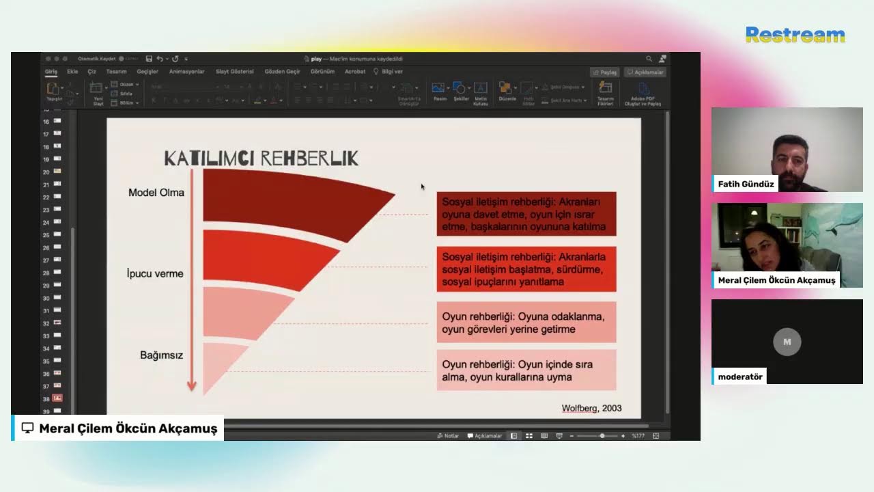Open the Geçişler tab

pyautogui.click(x=147, y=71)
